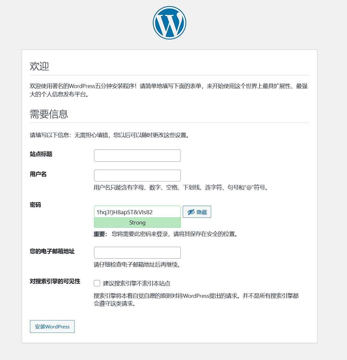This screenshot has height=360, width=347.
Task: Click the welcome paragraph about 五分钟安装程序
Action: pyautogui.click(x=169, y=90)
